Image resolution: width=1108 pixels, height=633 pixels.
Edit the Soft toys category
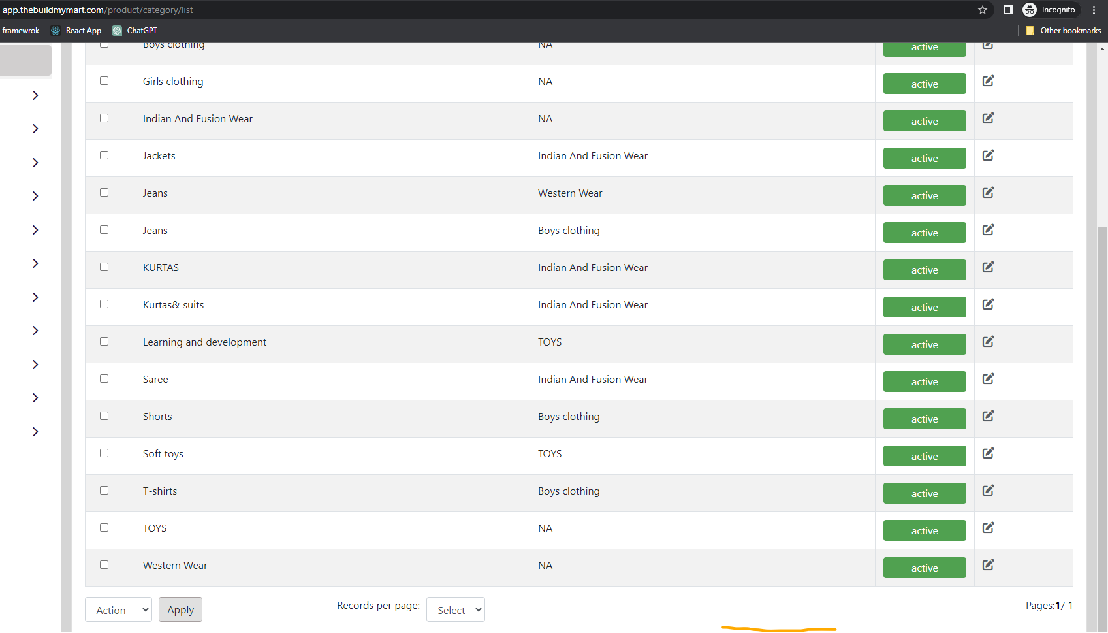[988, 453]
